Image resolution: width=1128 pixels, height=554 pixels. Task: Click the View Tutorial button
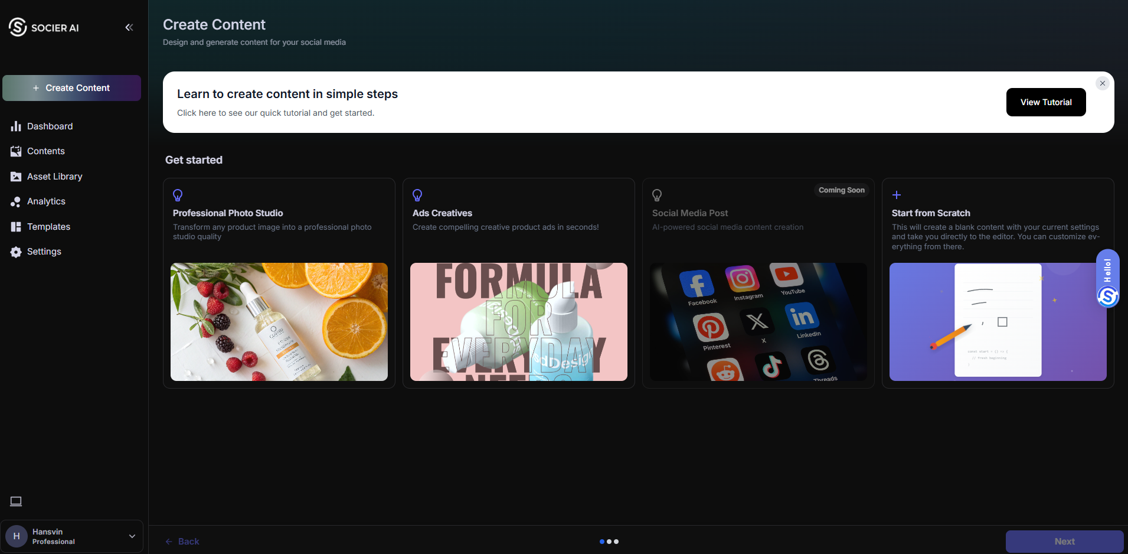tap(1046, 102)
